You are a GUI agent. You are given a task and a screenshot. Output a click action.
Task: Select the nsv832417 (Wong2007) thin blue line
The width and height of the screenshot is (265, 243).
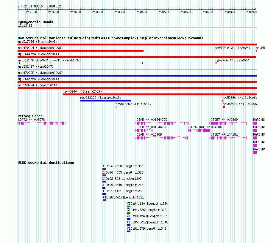pos(137,69)
